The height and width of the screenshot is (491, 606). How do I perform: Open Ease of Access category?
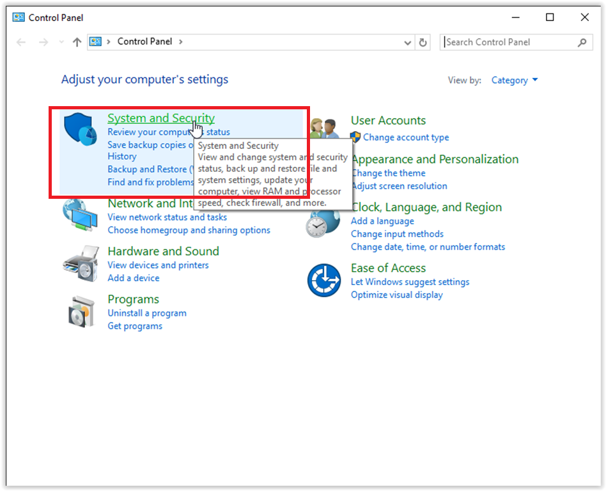388,268
